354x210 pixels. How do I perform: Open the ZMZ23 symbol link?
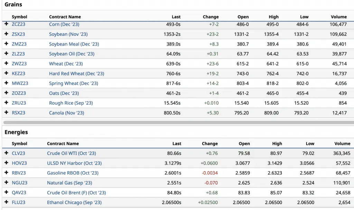click(19, 44)
